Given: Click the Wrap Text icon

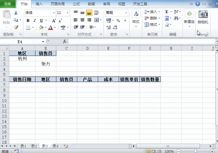Looking at the screenshot, I should [96, 13].
